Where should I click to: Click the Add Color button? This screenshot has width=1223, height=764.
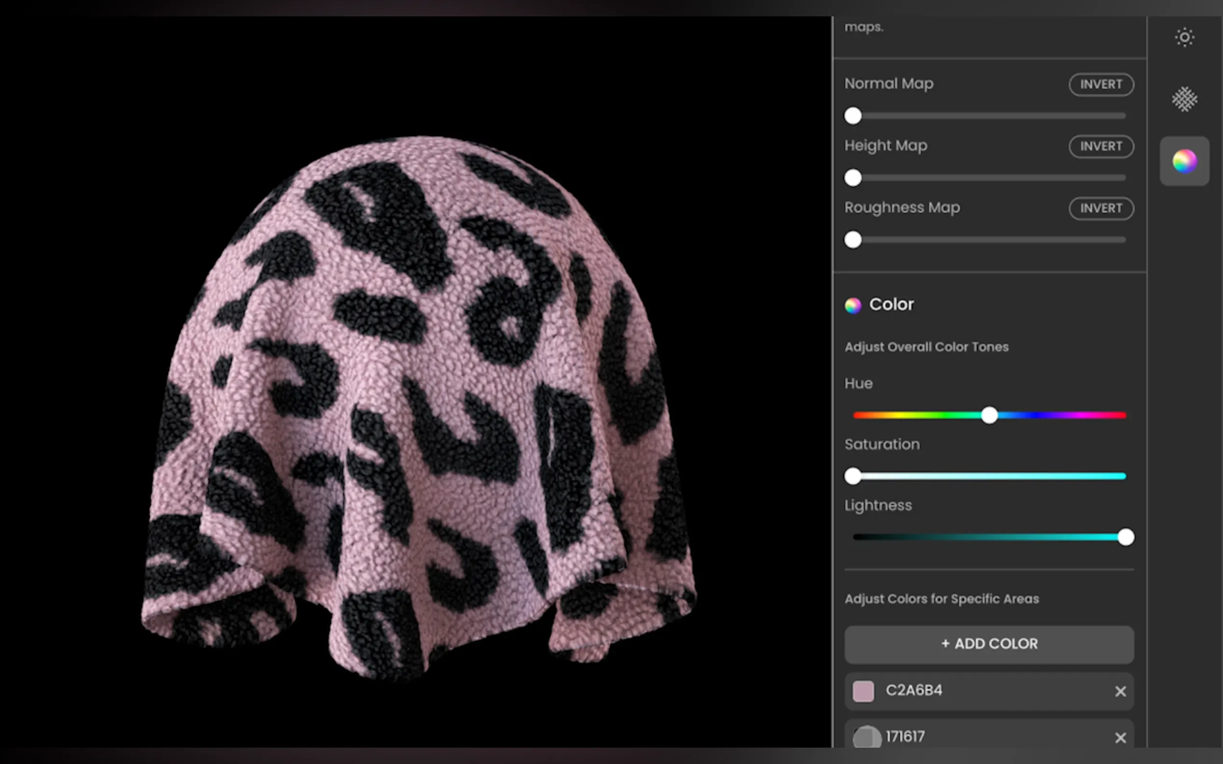click(x=989, y=644)
